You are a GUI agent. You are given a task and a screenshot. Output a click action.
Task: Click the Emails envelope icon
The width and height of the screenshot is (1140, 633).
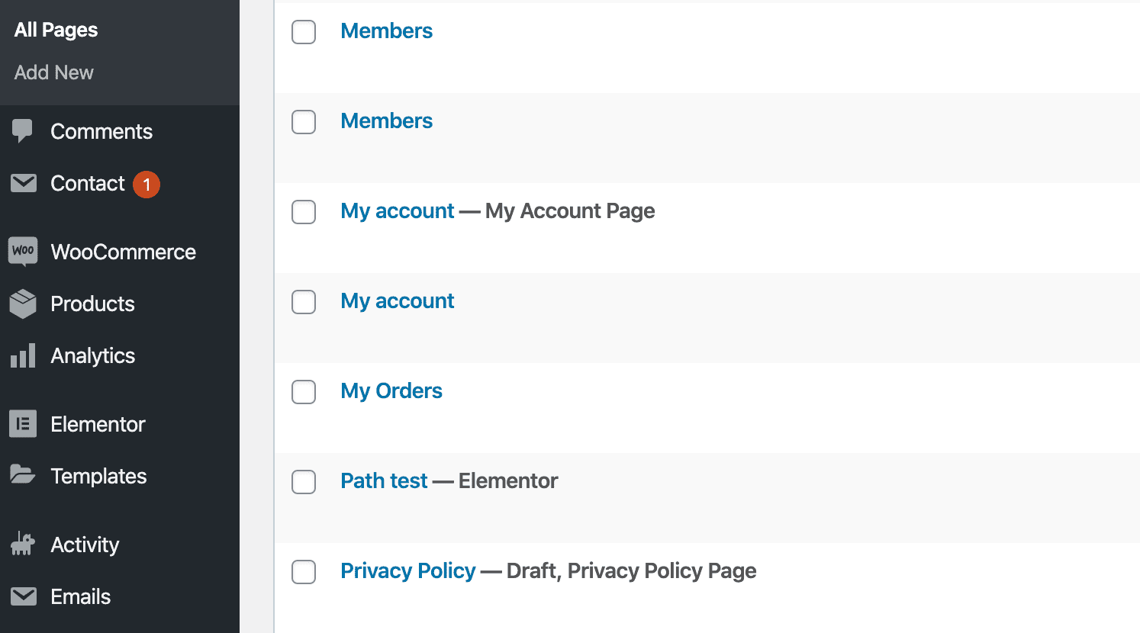coord(24,596)
